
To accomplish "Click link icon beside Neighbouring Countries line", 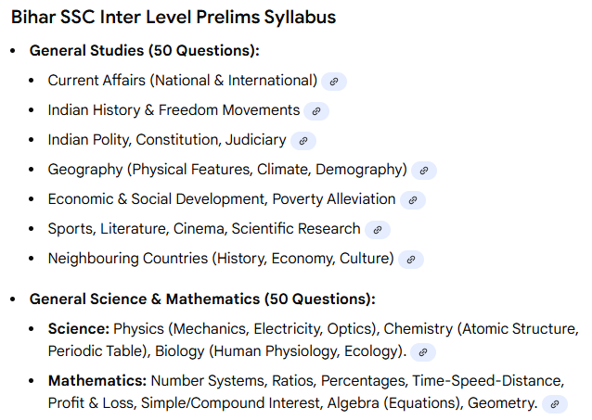I will click(x=411, y=260).
